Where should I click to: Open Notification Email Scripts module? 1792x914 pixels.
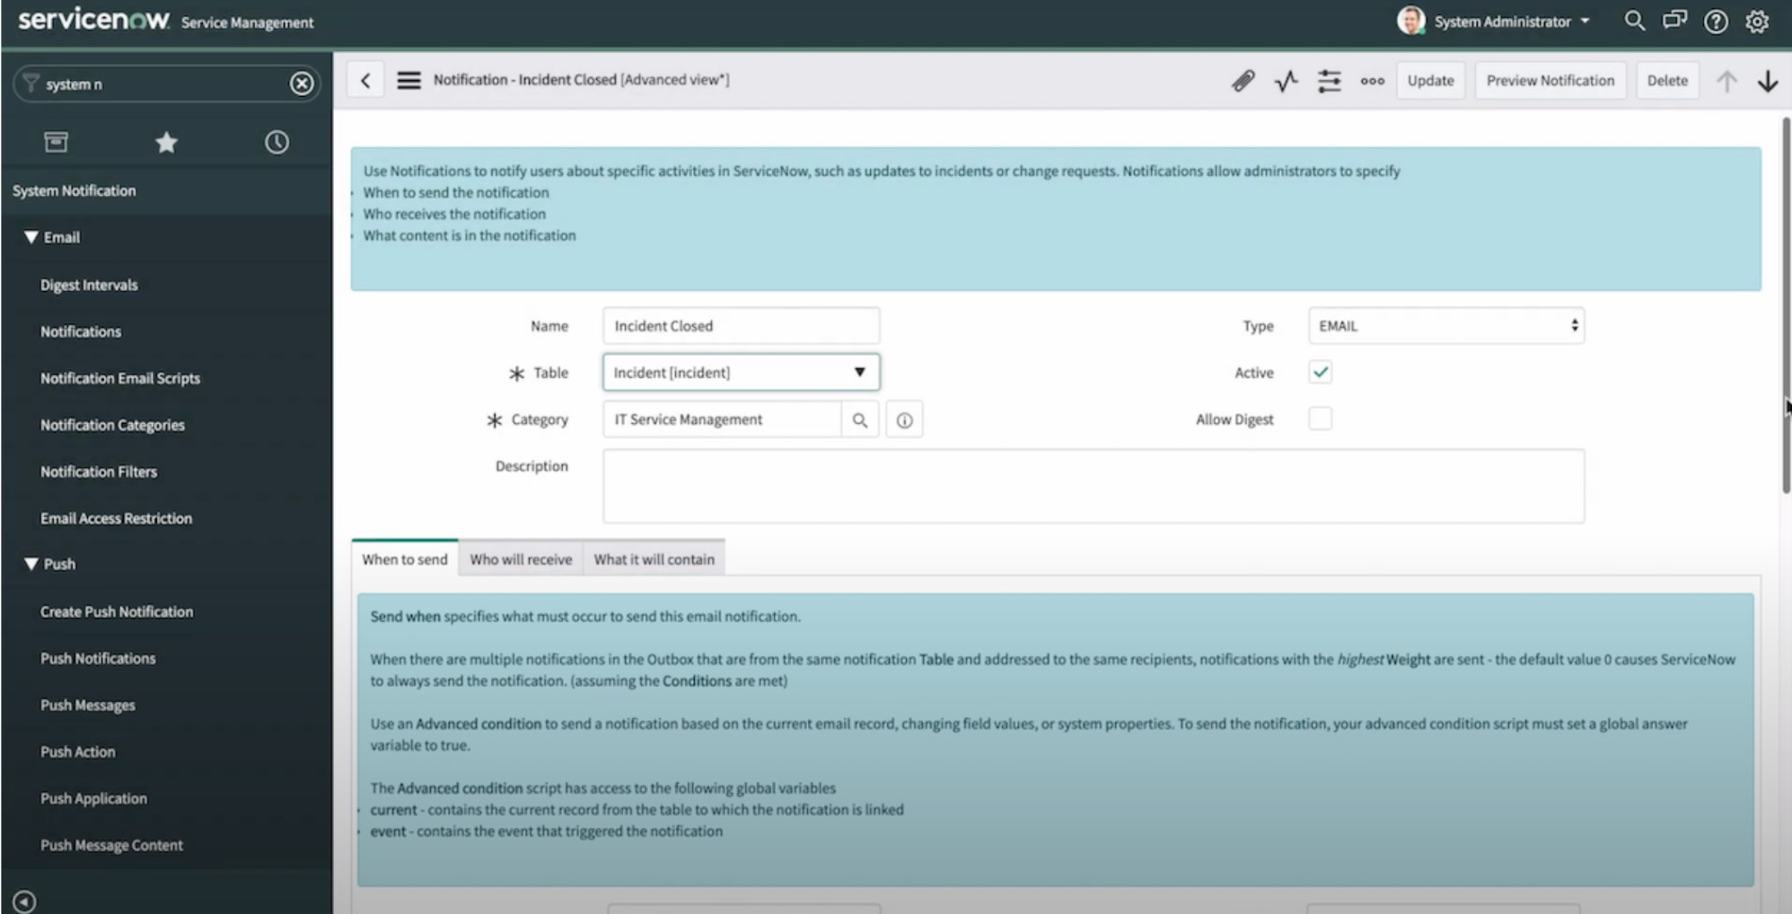[x=119, y=378]
